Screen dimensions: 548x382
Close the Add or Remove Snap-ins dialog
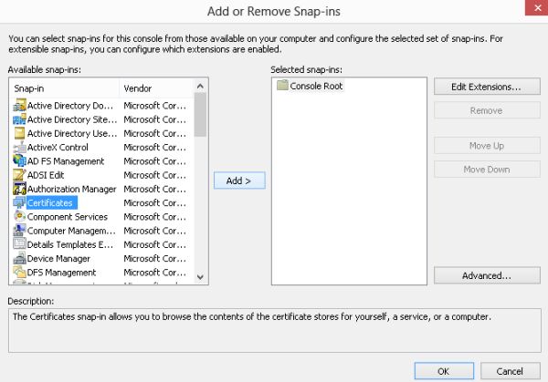[x=537, y=7]
